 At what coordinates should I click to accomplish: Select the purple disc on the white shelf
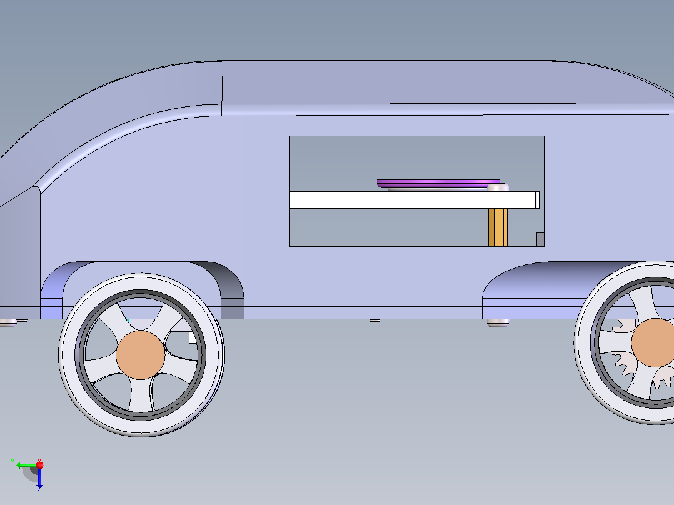pos(438,184)
